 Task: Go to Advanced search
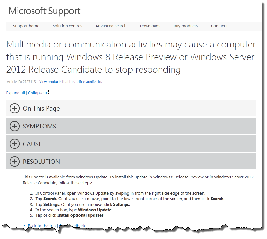pos(111,26)
